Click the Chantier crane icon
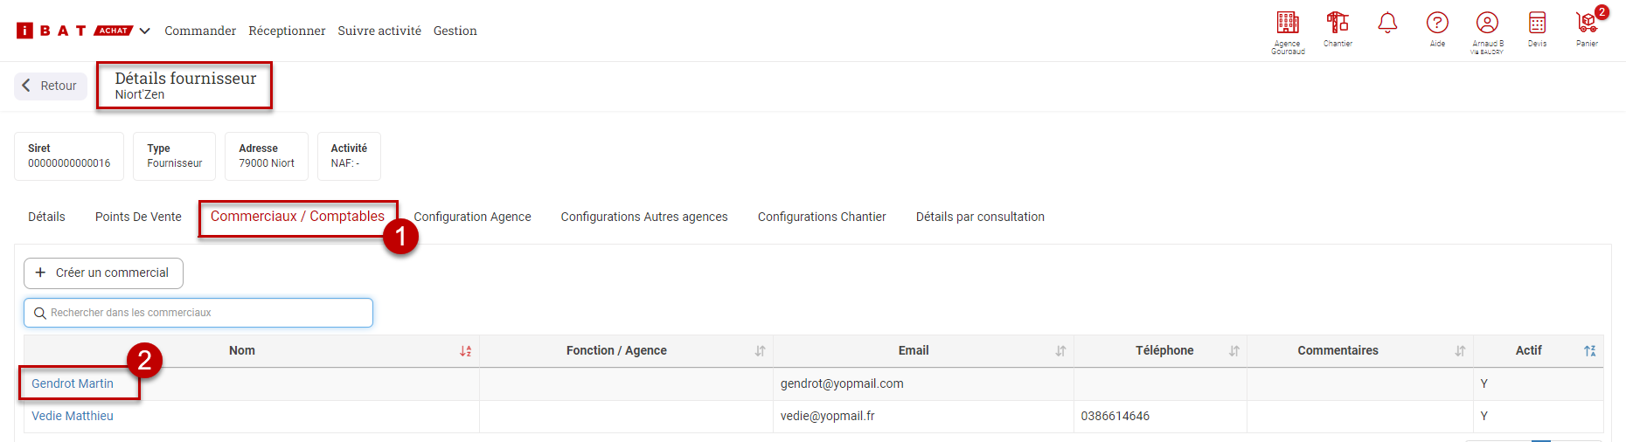The image size is (1626, 442). coord(1338,24)
